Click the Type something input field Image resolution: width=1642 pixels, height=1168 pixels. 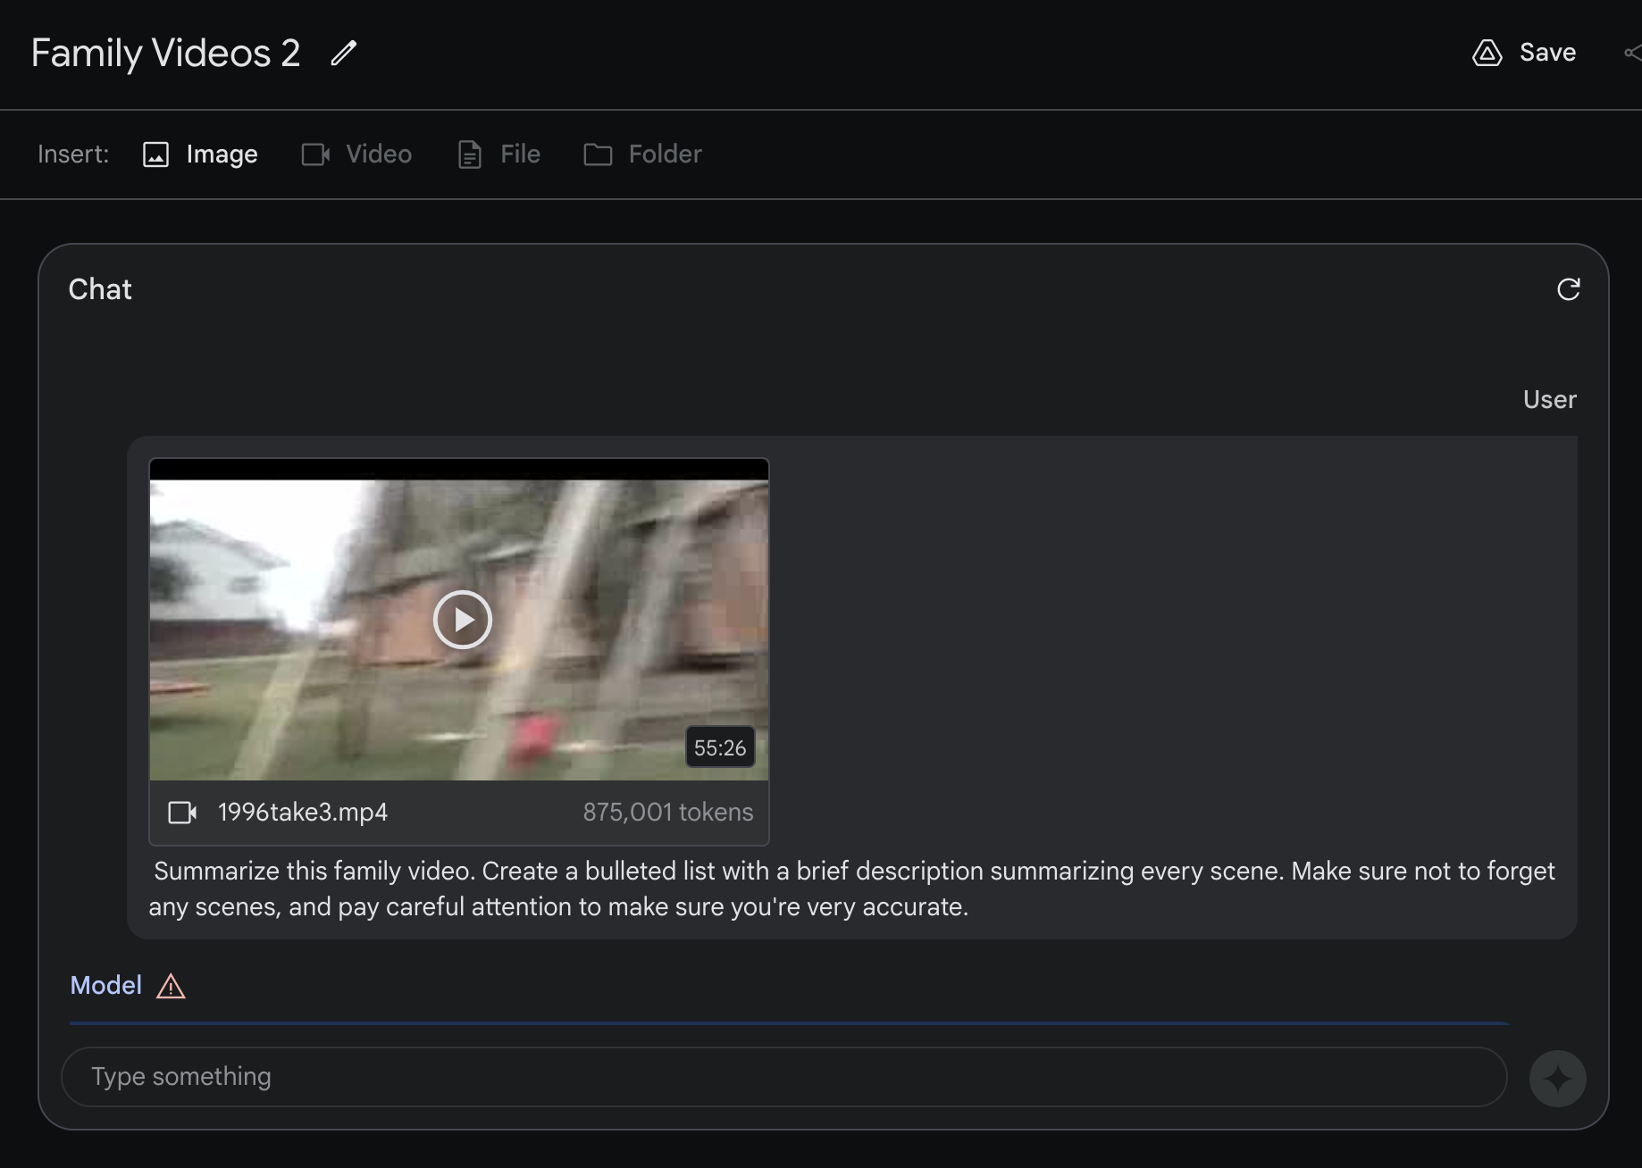tap(783, 1077)
